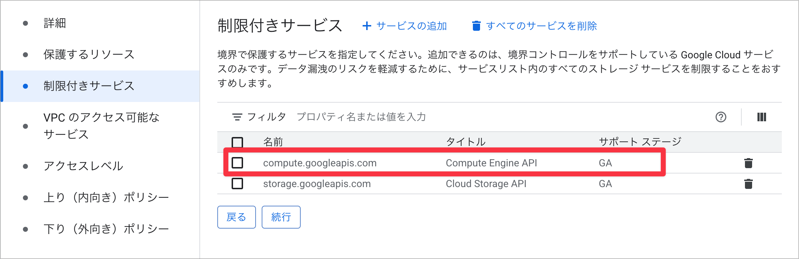Delete the storage.googleapis.com row via trash icon
Viewport: 799px width, 259px height.
[x=748, y=184]
